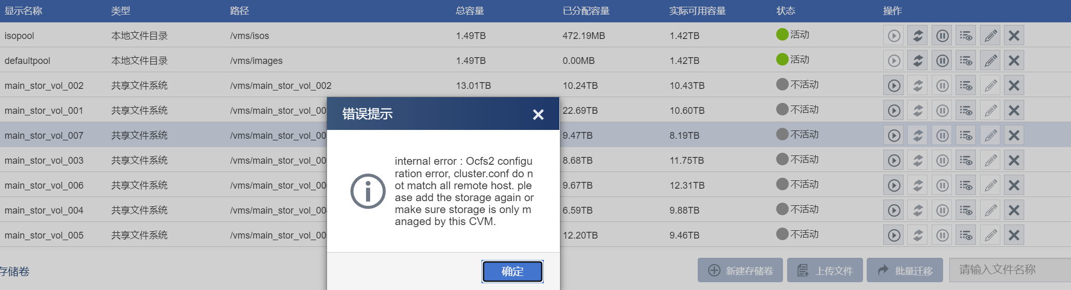
Task: Start the main_stor_vol_002 storage pool
Action: 894,86
